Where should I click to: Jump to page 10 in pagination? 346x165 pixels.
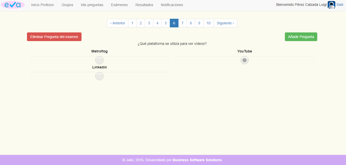208,23
